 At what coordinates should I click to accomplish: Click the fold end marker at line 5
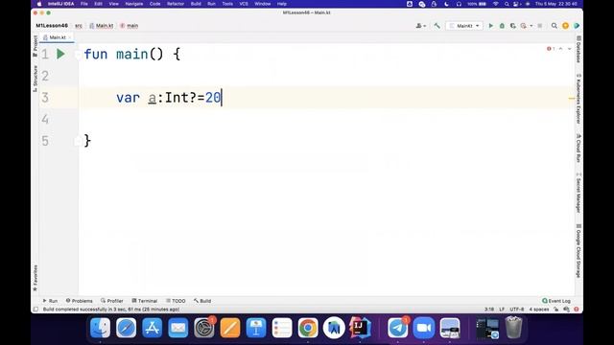click(x=78, y=141)
